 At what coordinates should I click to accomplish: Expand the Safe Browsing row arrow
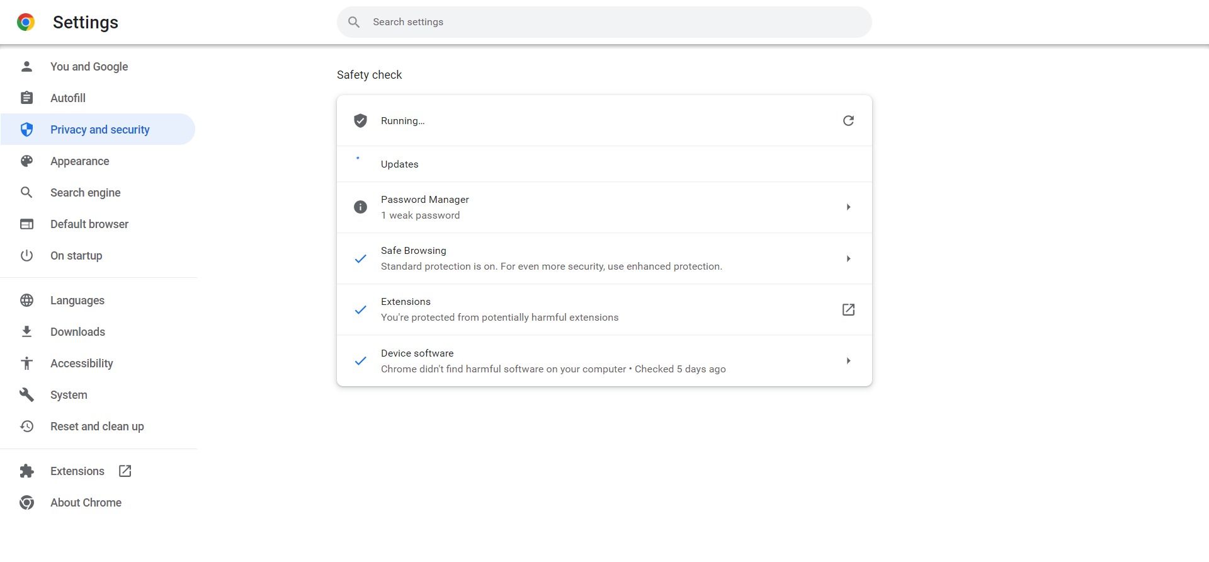click(848, 258)
